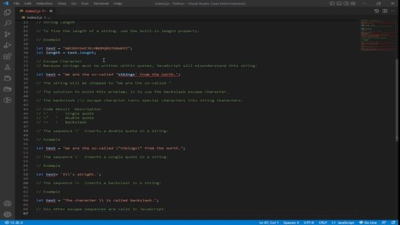
Task: Open the editor More Actions menu
Action: coord(392,11)
